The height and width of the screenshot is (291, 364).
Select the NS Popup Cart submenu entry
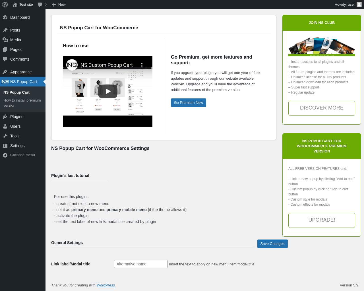coord(16,92)
